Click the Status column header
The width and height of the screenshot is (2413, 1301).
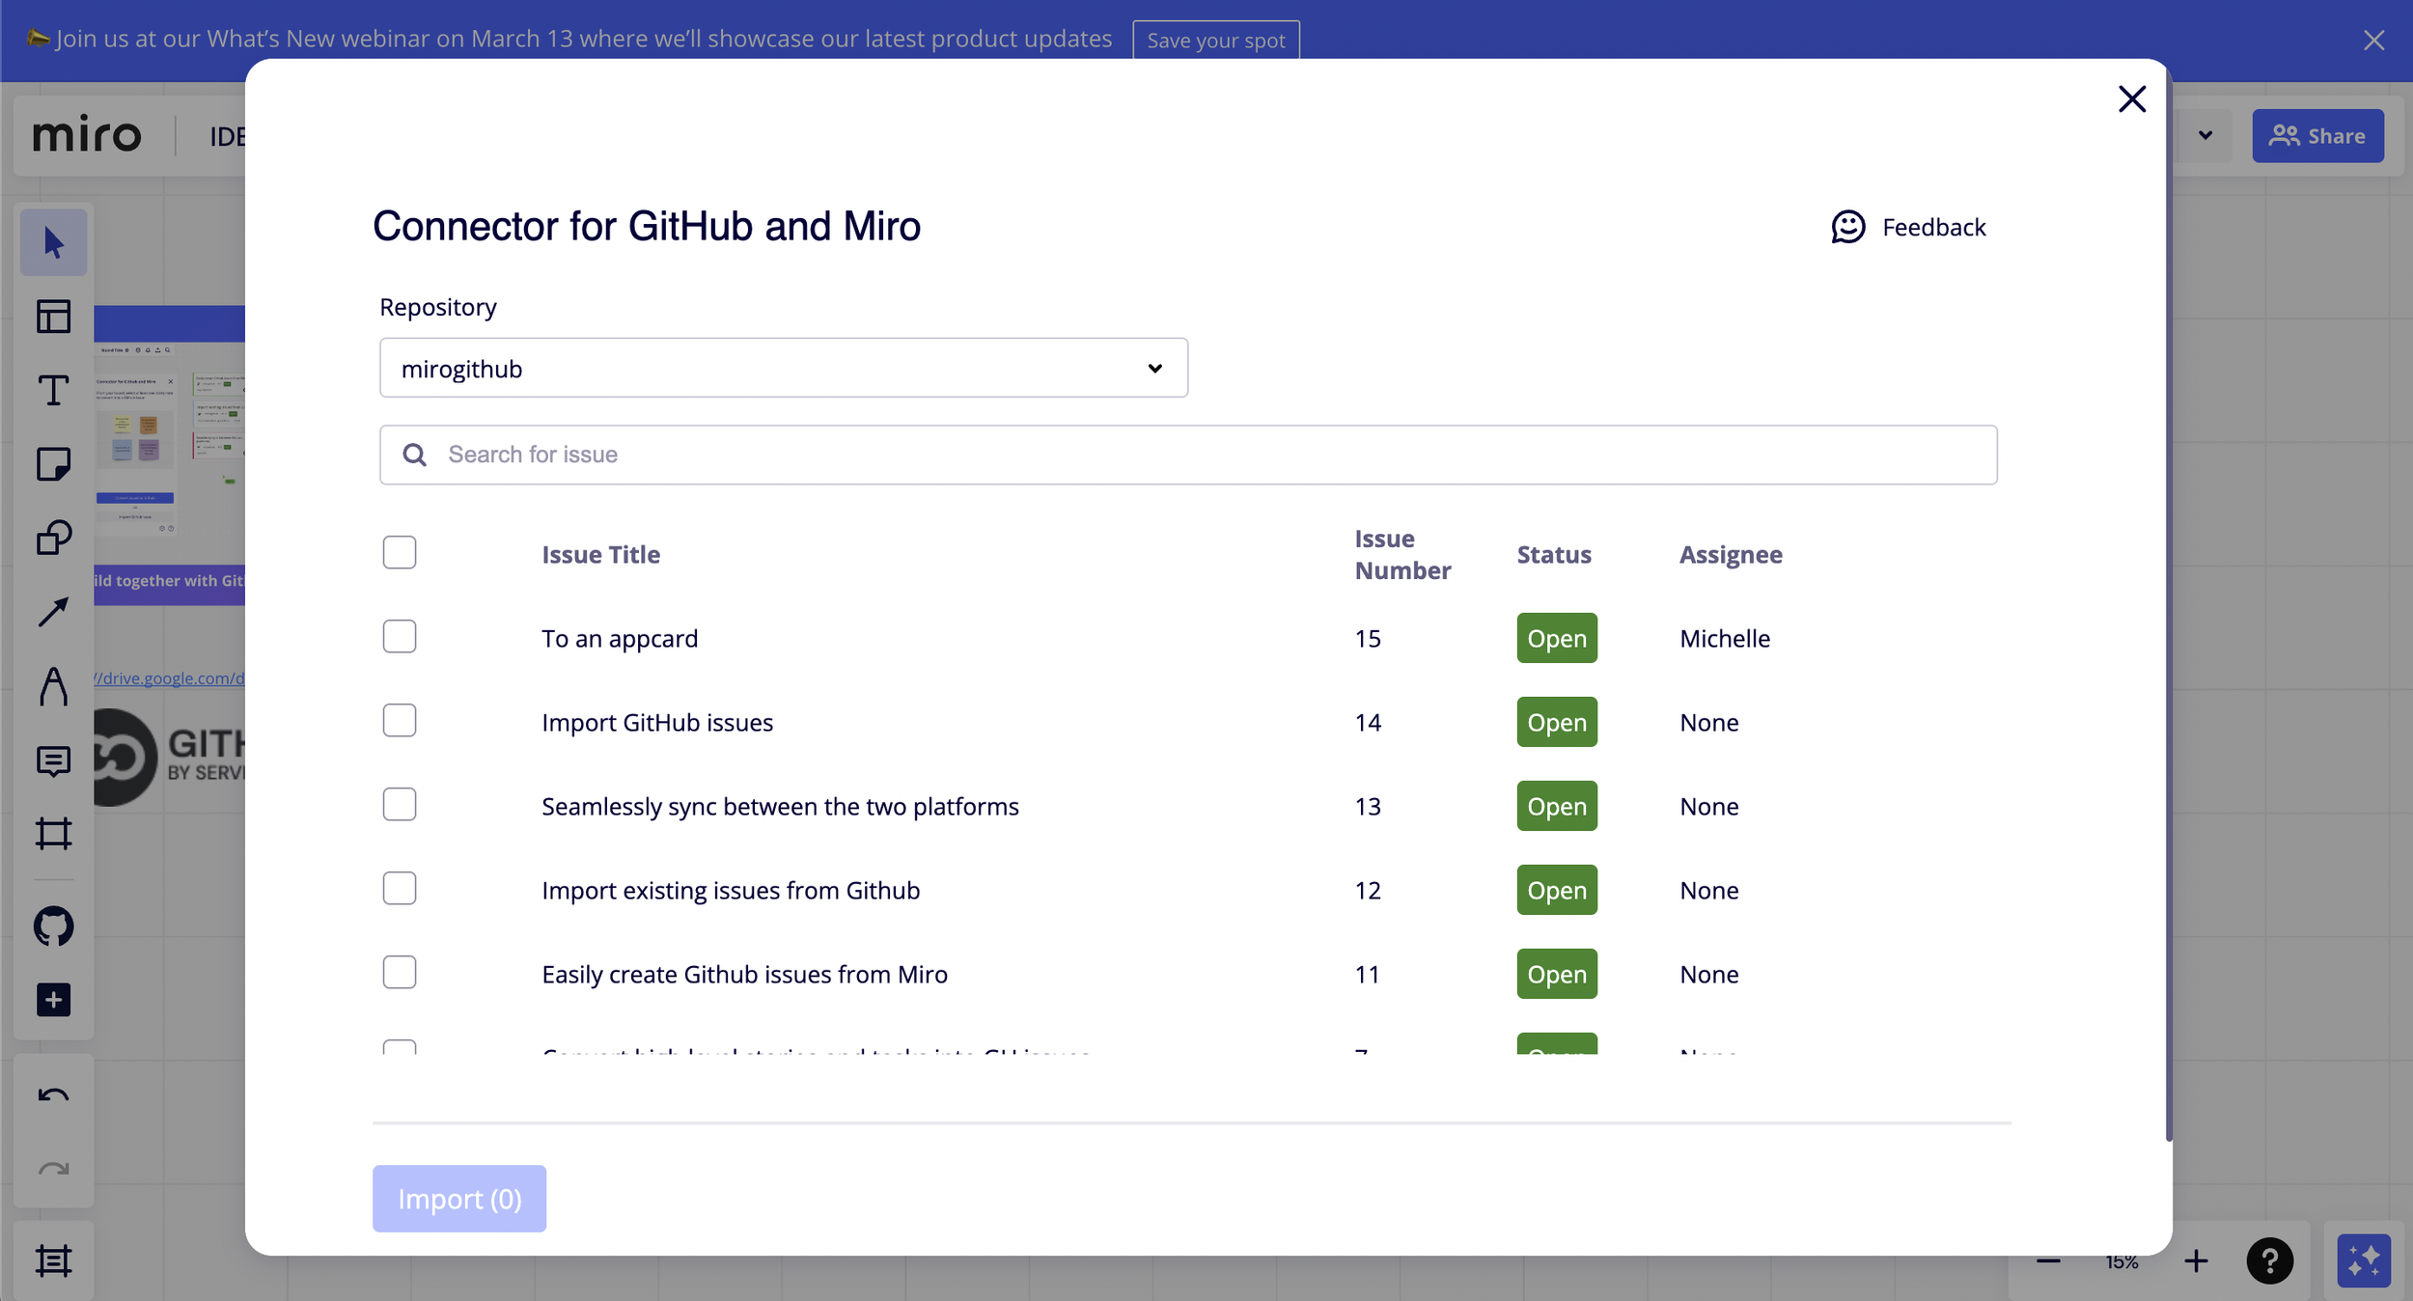pyautogui.click(x=1554, y=555)
